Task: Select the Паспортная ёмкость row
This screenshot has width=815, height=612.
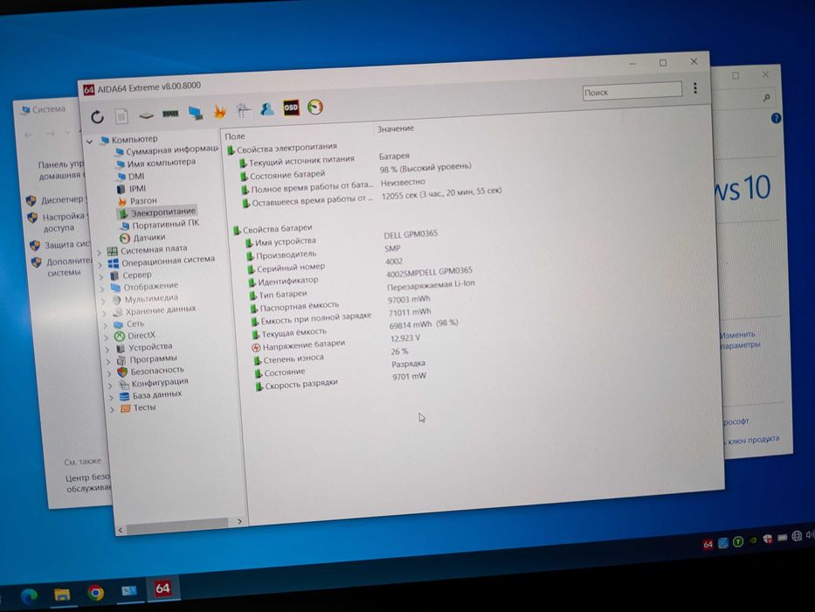Action: point(299,306)
